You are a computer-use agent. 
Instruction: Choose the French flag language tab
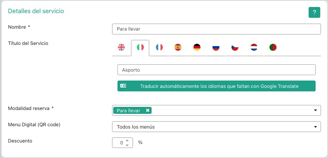pyautogui.click(x=159, y=47)
